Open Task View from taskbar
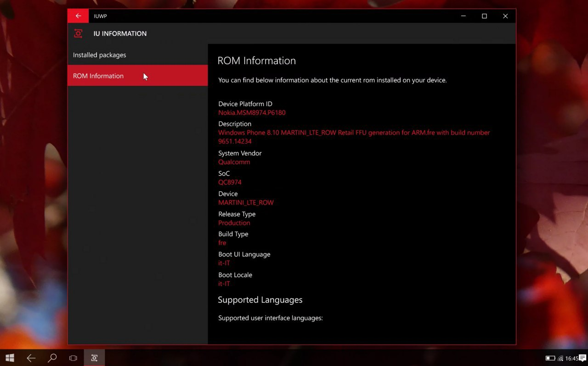588x366 pixels. tap(73, 358)
